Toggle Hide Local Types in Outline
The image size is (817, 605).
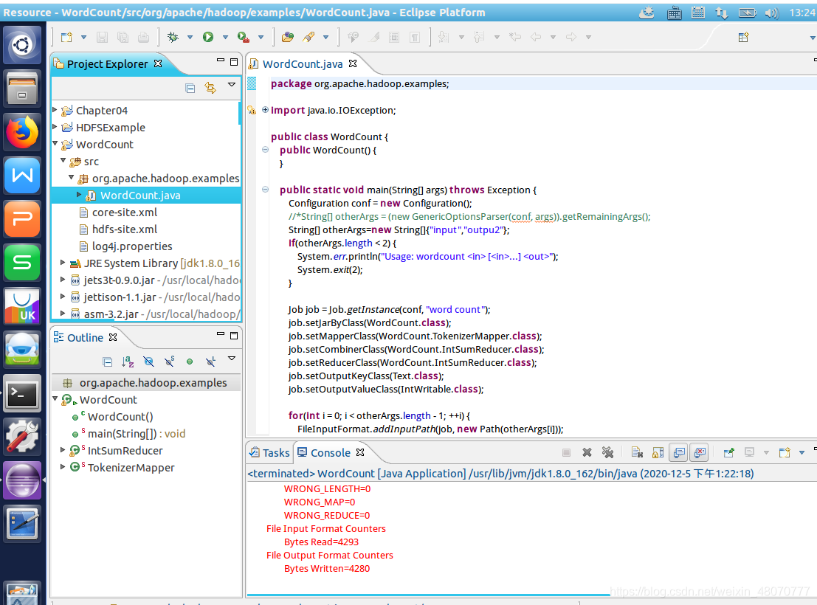[210, 362]
